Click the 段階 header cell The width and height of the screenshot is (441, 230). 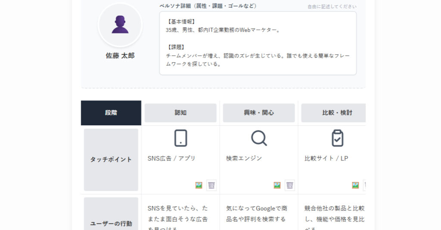click(111, 113)
